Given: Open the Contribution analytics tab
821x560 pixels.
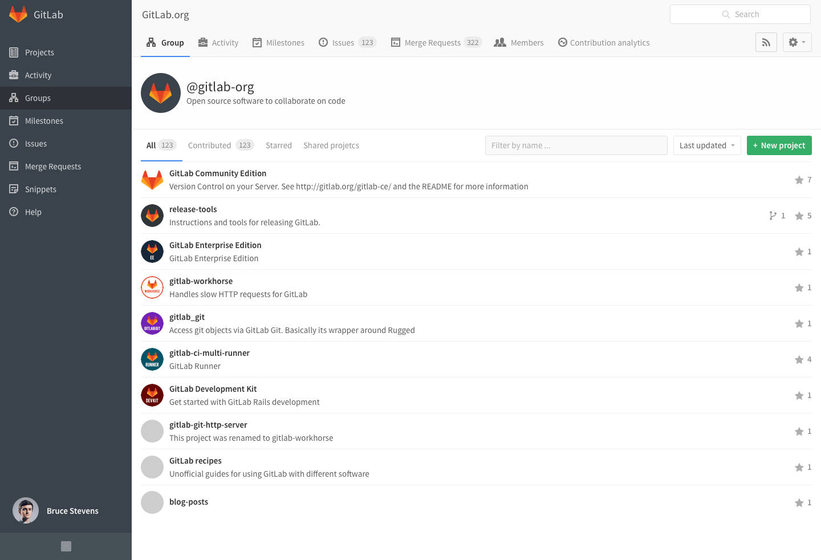Looking at the screenshot, I should 604,43.
